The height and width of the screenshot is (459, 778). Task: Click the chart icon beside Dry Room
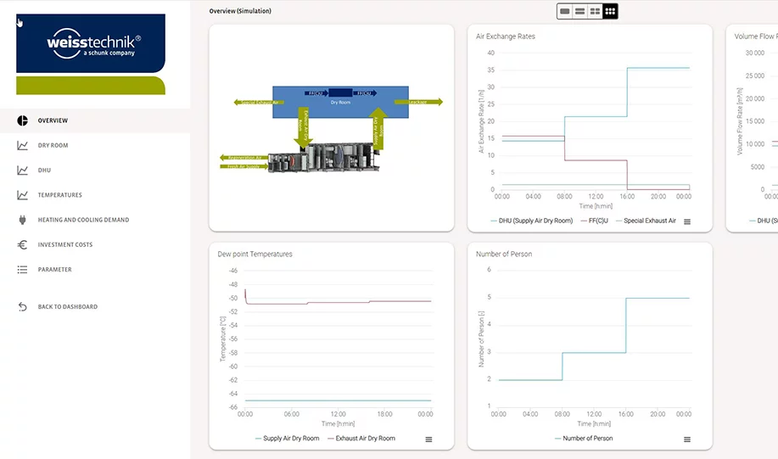[x=23, y=145]
